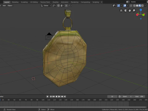The width and height of the screenshot is (148, 111).
Task: Open the Object menu
Action: (x=10, y=6)
